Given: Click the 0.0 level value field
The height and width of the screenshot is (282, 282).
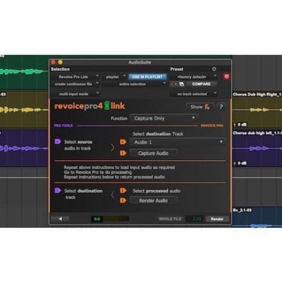Looking at the screenshot, I should [x=97, y=219].
